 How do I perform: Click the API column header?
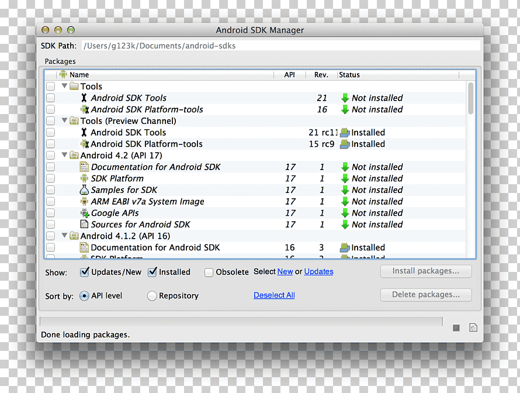coord(290,75)
